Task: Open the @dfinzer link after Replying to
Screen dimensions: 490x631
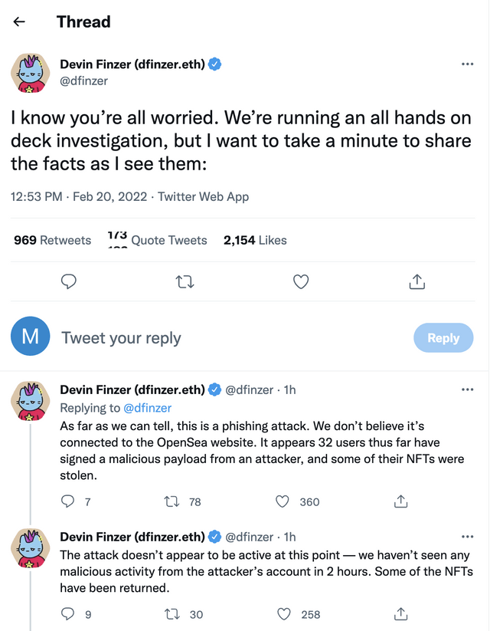Action: 147,408
